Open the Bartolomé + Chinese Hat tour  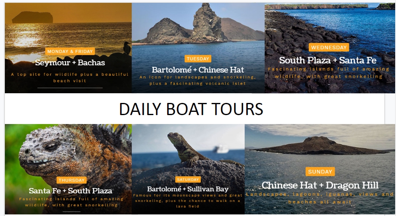(198, 70)
